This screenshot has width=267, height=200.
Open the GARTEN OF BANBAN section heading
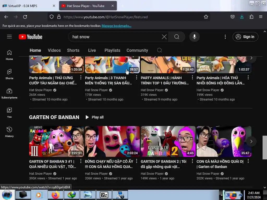click(54, 117)
